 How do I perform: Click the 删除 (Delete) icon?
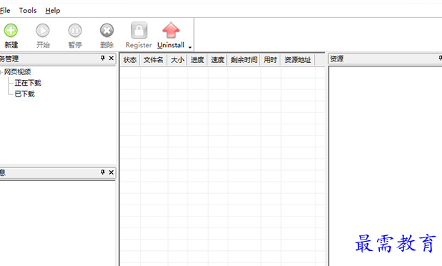[x=107, y=30]
